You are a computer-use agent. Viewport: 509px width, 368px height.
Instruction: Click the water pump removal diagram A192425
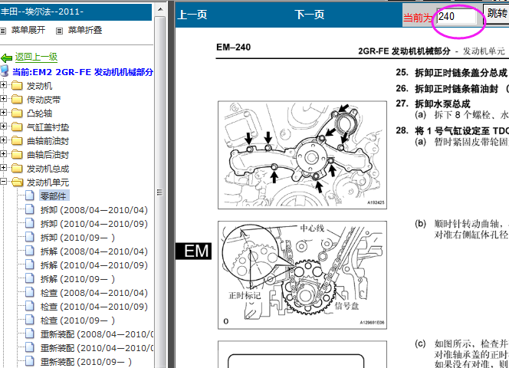[x=302, y=155]
